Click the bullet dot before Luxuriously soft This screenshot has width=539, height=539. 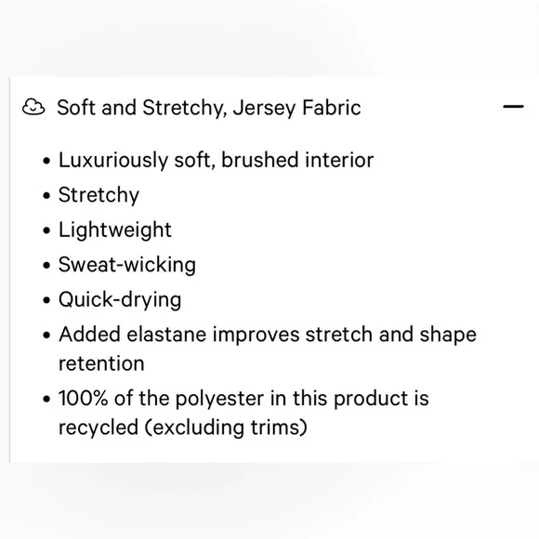[x=46, y=161]
